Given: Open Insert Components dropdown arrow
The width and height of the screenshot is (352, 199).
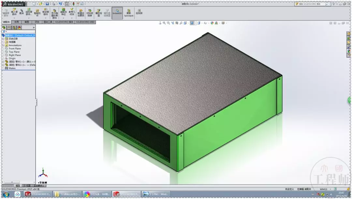Looking at the screenshot, I should [x=14, y=18].
